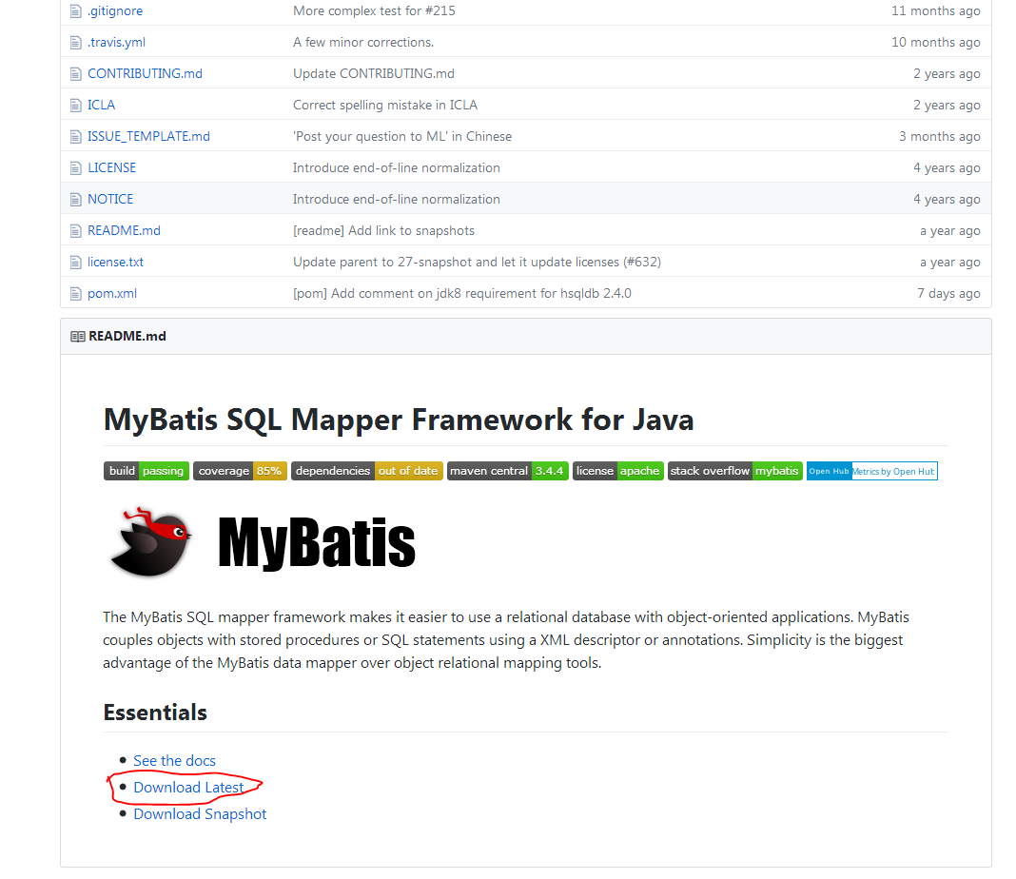This screenshot has width=1016, height=879.
Task: Click the Essentials section heading
Action: point(155,713)
